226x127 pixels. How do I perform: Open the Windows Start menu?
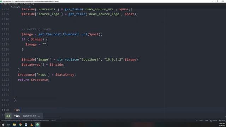coord(3,125)
